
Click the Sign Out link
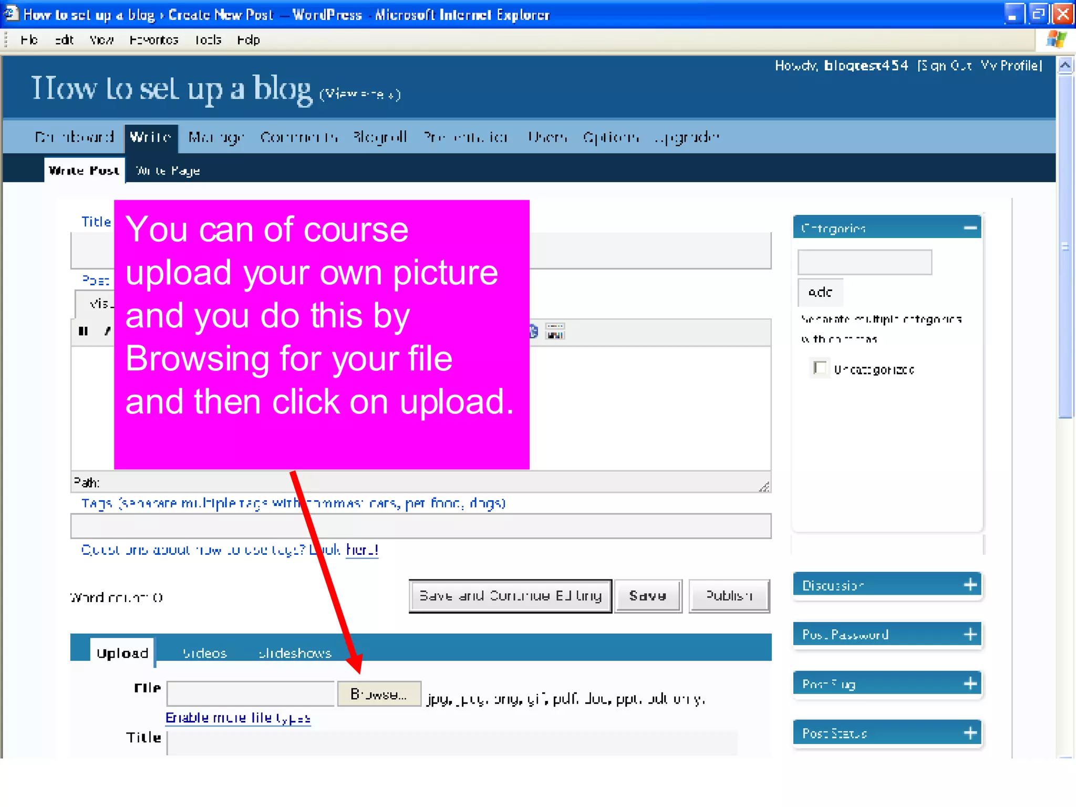945,66
